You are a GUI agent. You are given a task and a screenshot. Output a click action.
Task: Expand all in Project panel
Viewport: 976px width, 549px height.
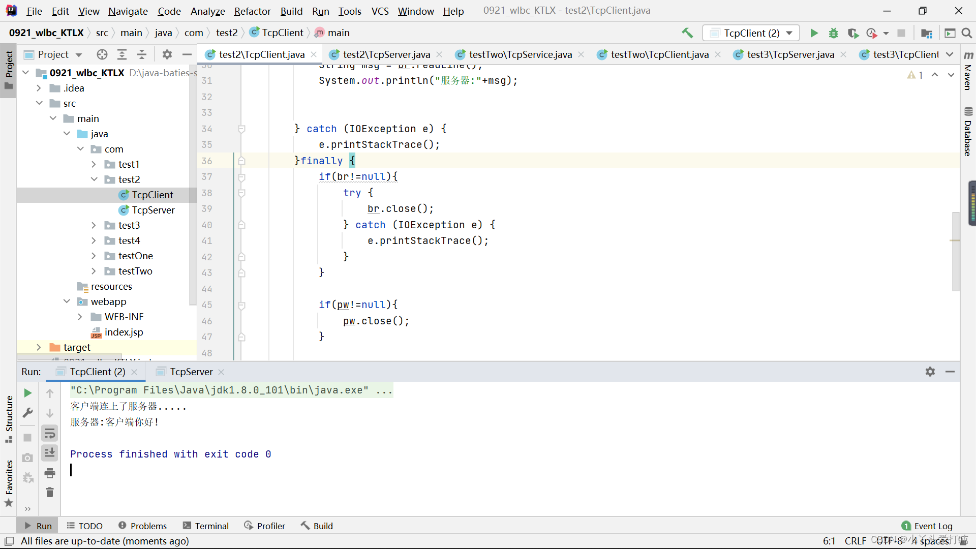(122, 54)
